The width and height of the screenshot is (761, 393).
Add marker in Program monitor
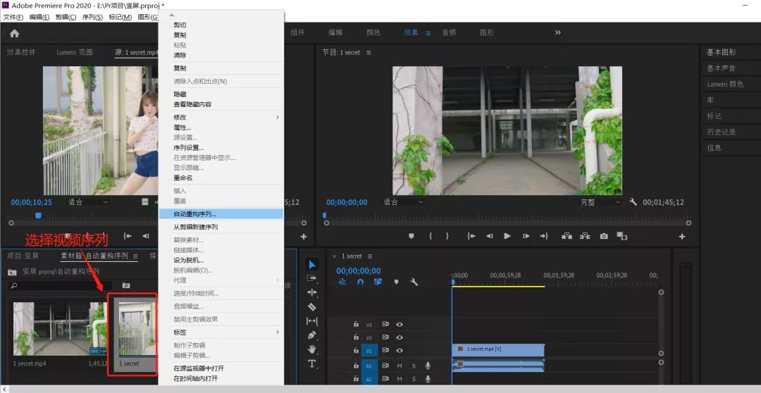click(x=412, y=236)
